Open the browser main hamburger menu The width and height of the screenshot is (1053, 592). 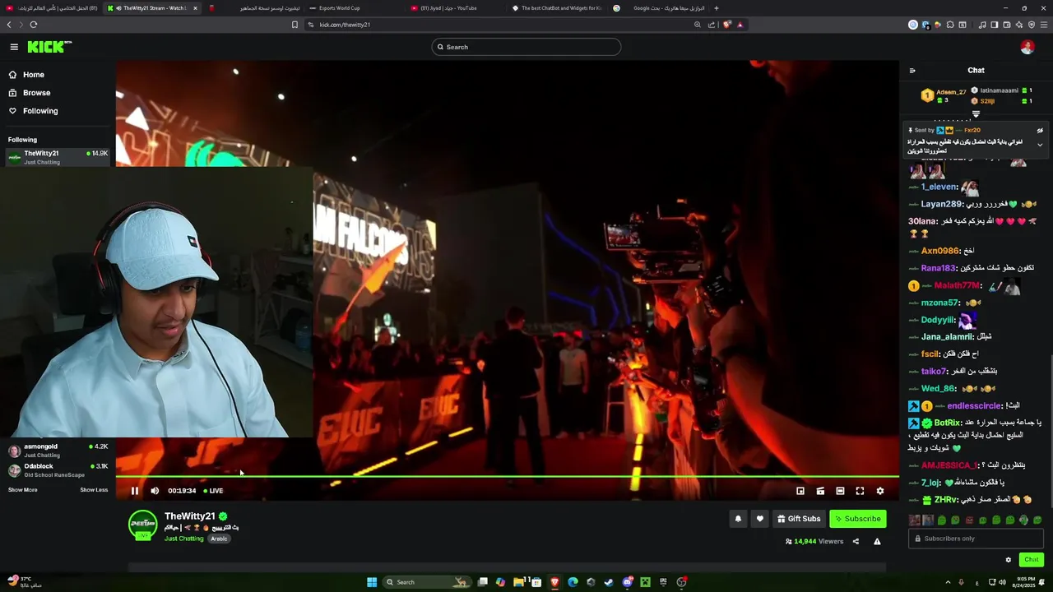point(1044,25)
